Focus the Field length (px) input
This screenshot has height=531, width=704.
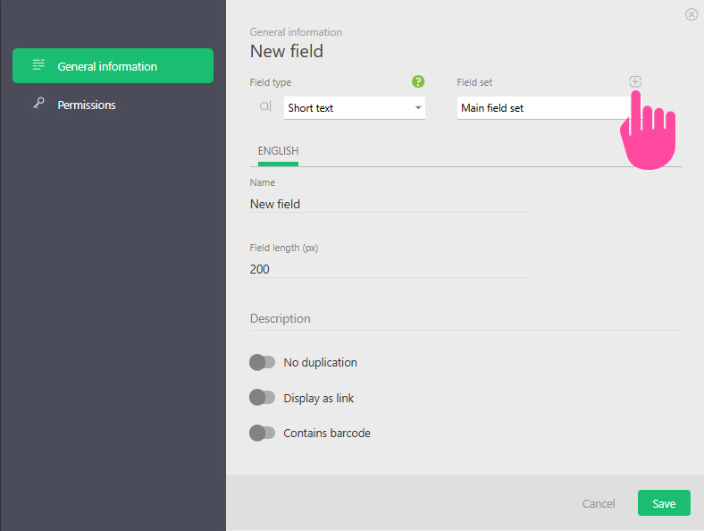pos(390,269)
